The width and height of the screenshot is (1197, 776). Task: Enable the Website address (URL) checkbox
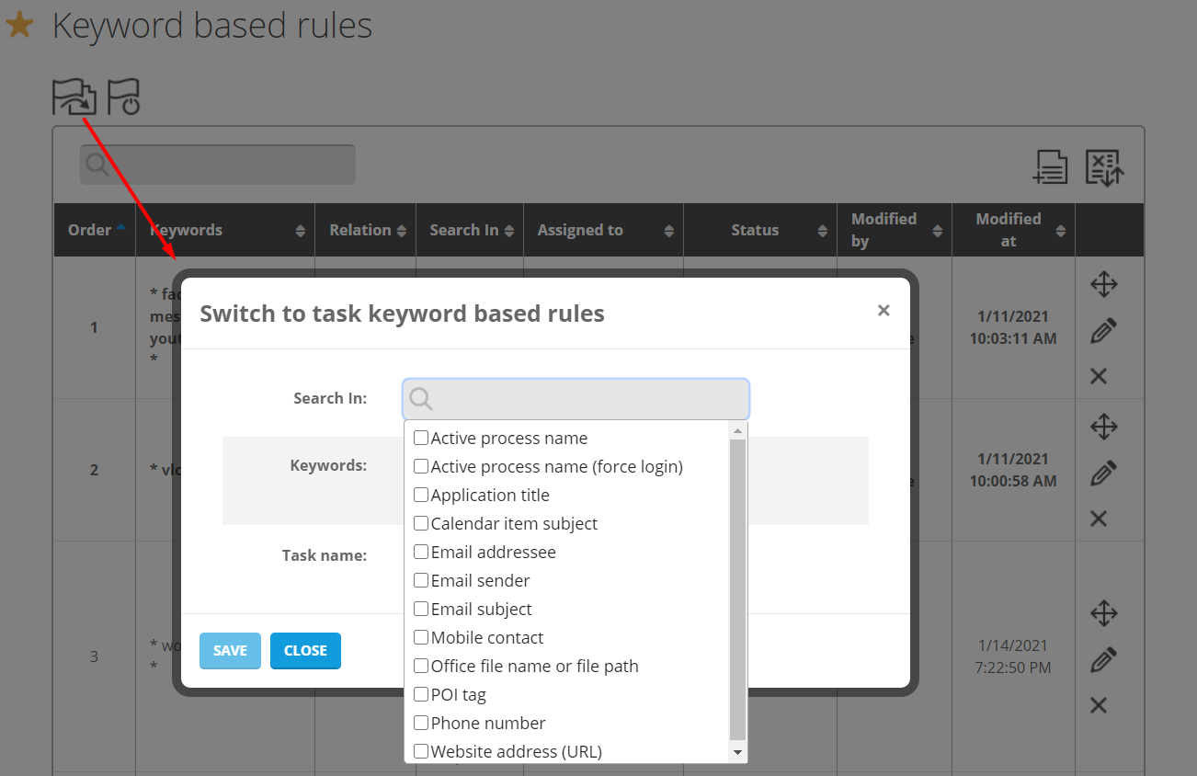[421, 751]
